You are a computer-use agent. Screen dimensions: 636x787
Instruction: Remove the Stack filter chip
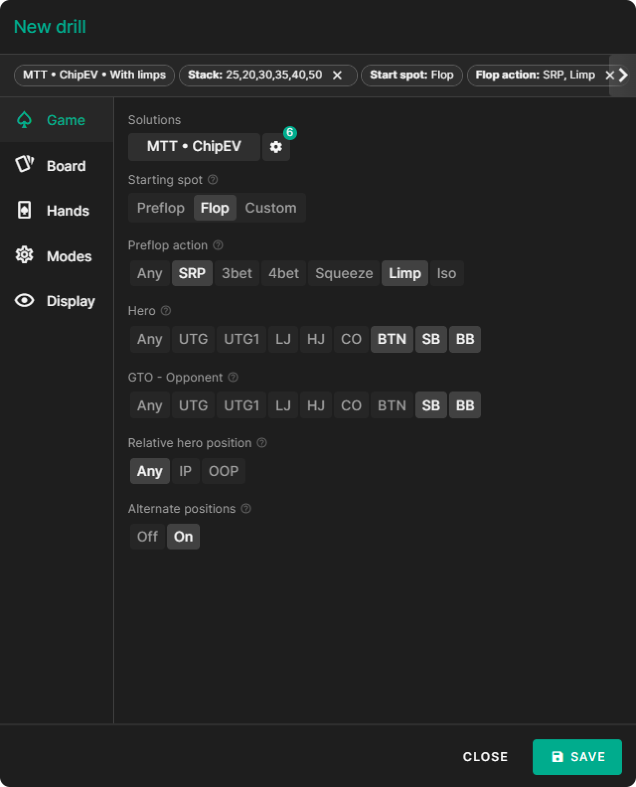click(337, 75)
